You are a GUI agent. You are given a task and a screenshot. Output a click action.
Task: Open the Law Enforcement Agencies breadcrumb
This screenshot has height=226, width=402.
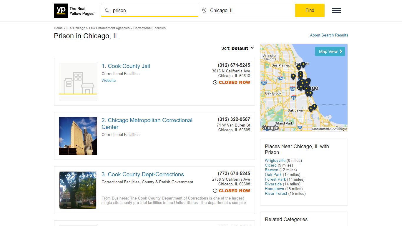pyautogui.click(x=109, y=28)
